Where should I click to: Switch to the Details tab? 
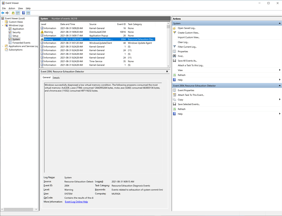[x=56, y=78]
